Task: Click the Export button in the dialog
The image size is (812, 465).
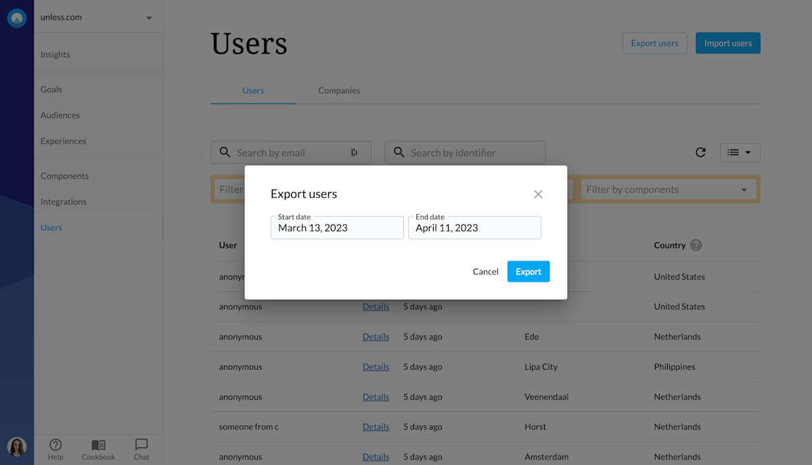Action: click(x=528, y=271)
